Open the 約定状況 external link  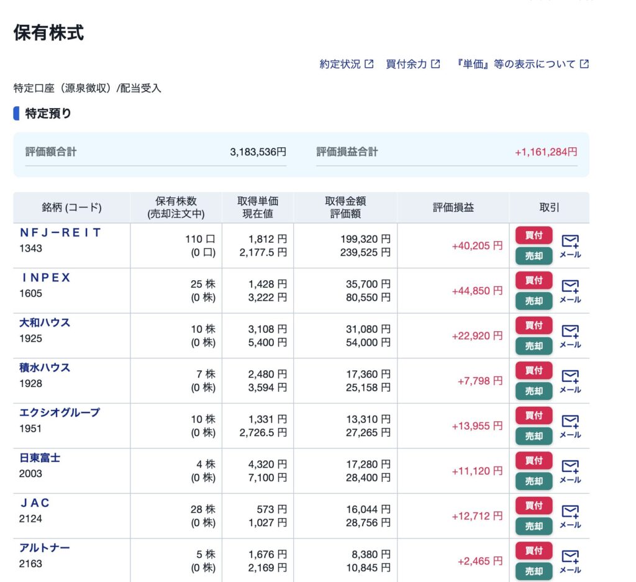click(x=347, y=64)
